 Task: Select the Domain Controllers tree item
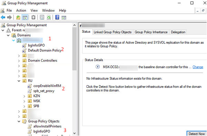[x=42, y=61]
